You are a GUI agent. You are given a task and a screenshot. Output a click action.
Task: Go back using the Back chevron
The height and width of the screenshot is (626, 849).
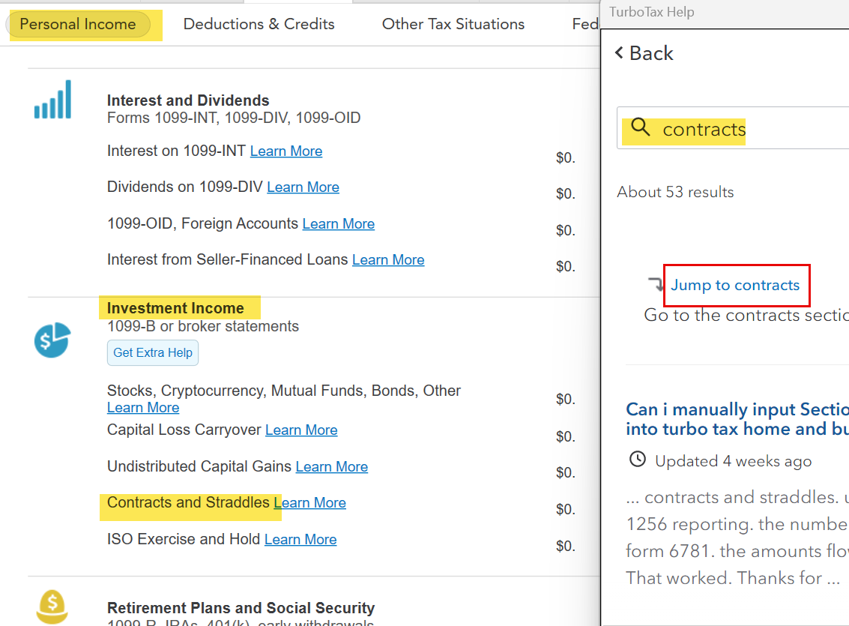click(619, 52)
